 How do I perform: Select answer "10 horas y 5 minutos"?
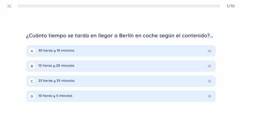point(55,96)
